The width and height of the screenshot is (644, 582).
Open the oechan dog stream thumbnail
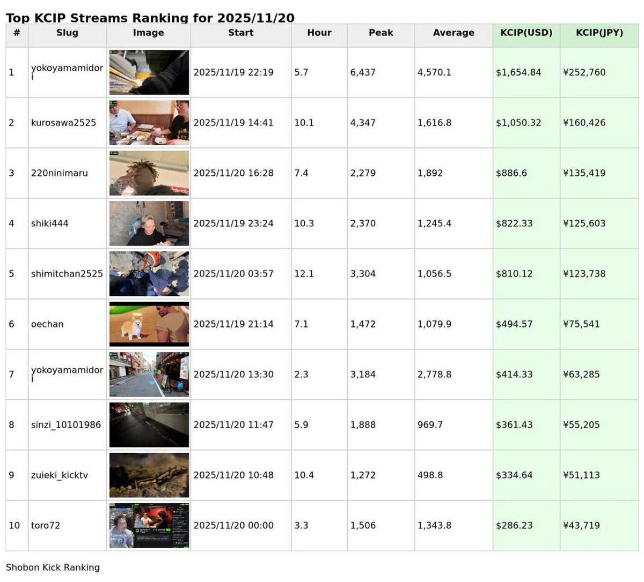click(149, 324)
